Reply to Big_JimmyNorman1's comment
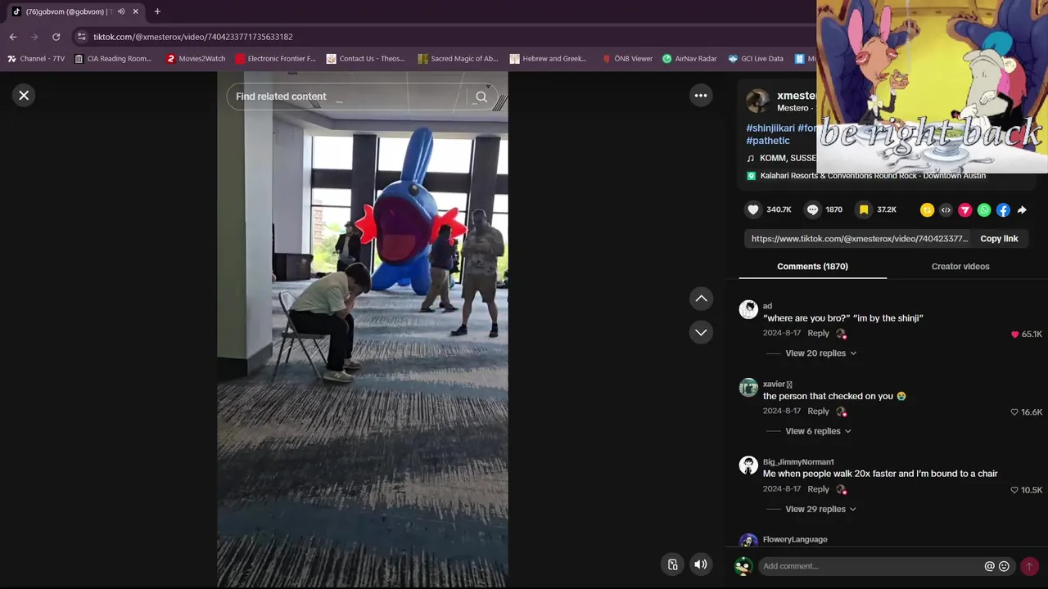 (x=818, y=489)
